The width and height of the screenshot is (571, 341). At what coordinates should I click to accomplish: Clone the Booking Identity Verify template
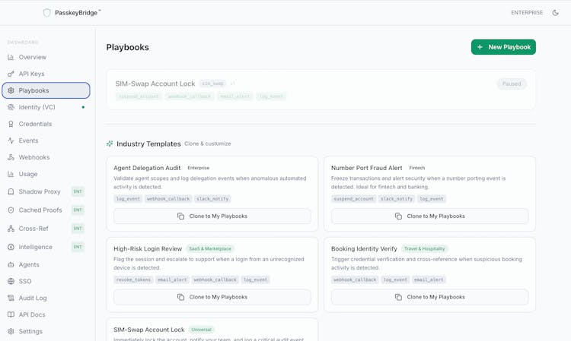click(429, 297)
